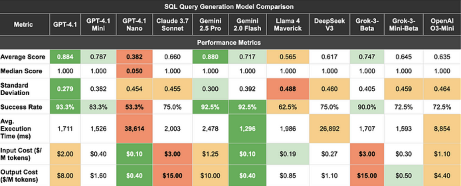Click the Success Rate row label
The image size is (461, 186).
tap(24, 107)
